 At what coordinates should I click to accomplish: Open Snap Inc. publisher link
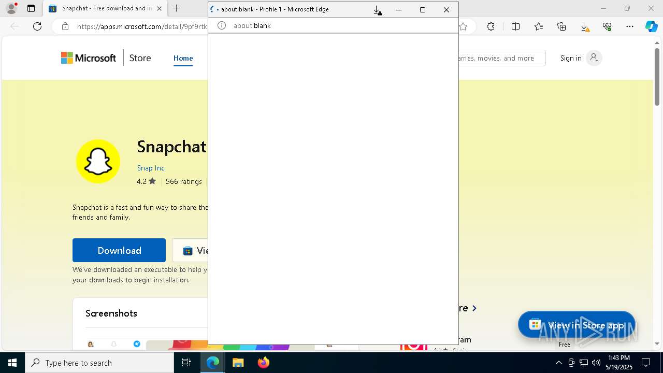click(151, 168)
